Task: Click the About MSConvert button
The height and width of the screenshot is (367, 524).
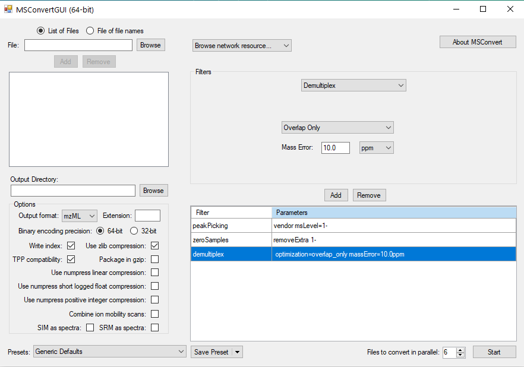Action: pos(477,42)
